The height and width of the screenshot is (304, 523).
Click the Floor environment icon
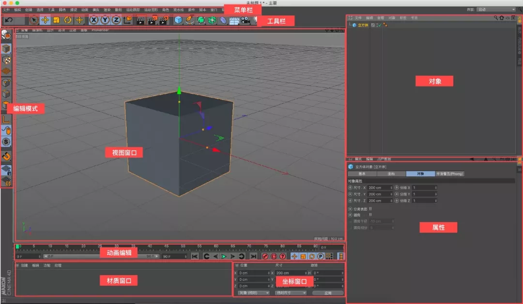[234, 21]
